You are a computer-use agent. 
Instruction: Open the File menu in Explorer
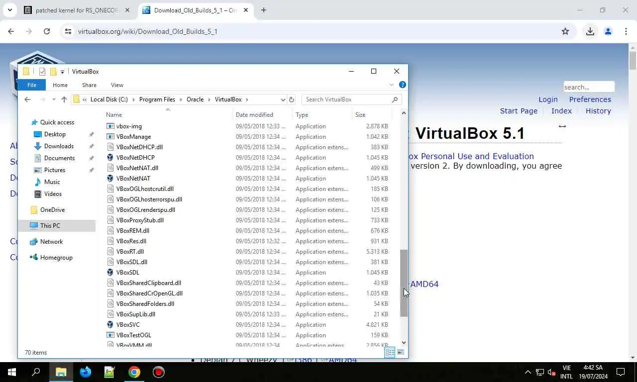point(32,85)
